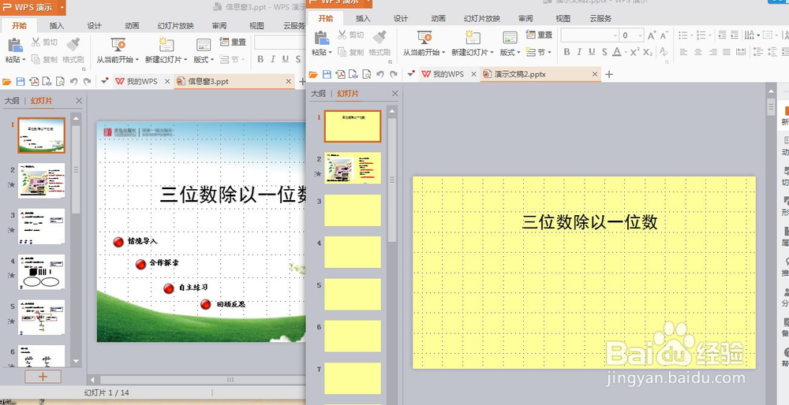Click Print Preview icon in 演示文稿2.pptx window
789x405 pixels.
point(366,74)
